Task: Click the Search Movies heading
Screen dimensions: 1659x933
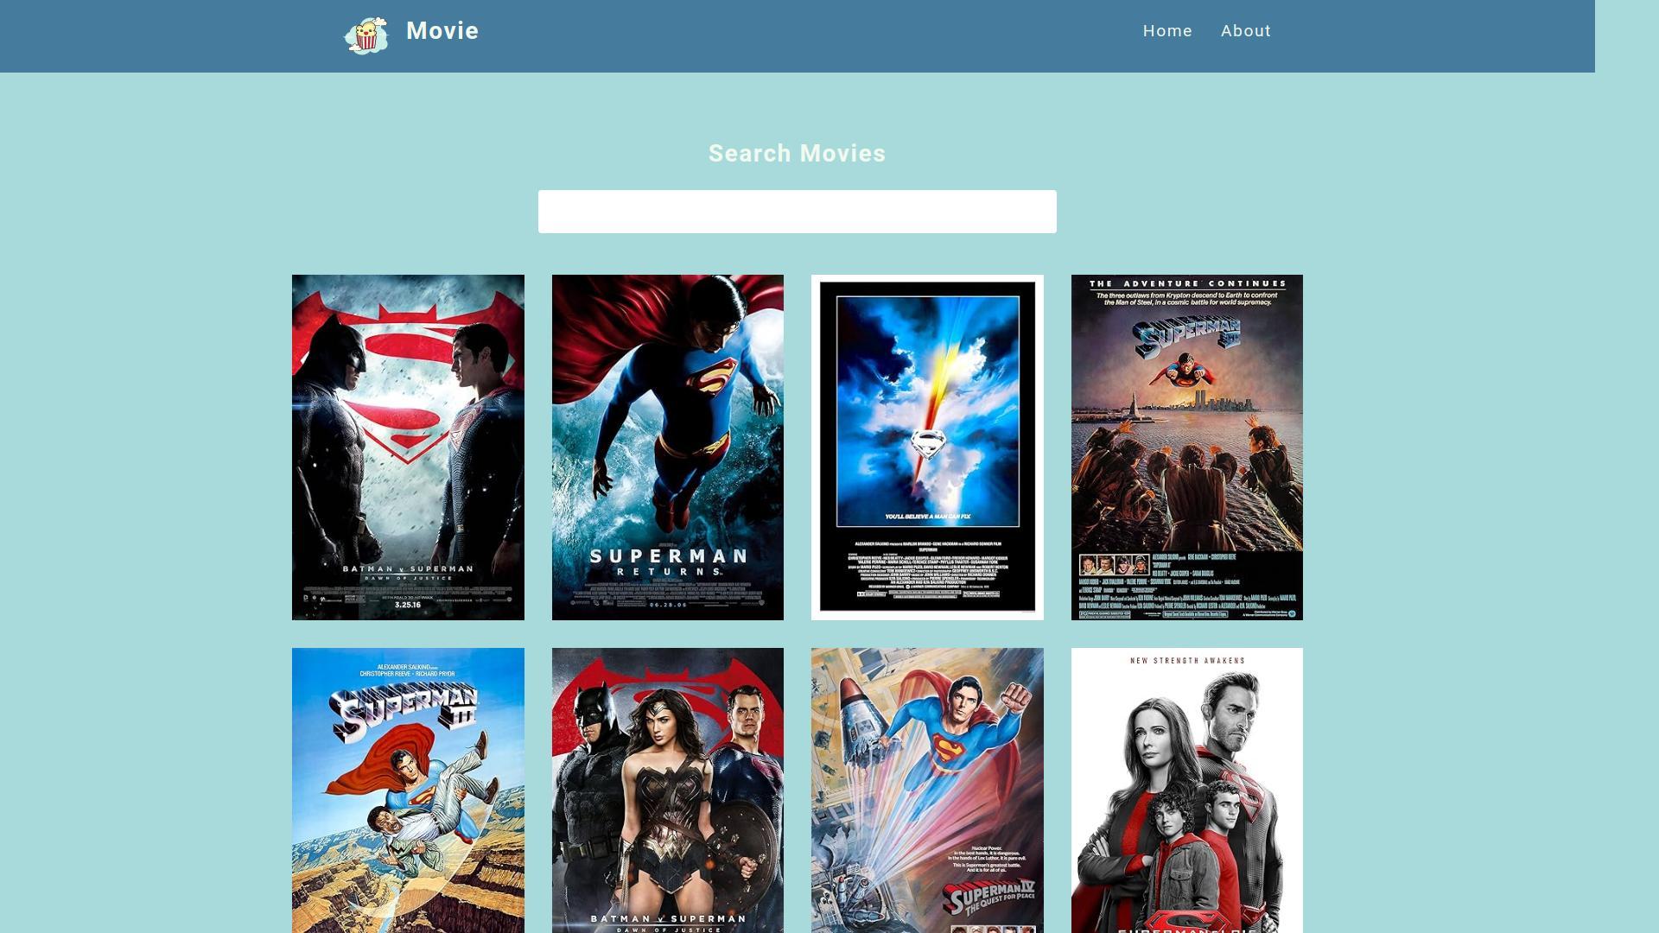Action: 797,154
